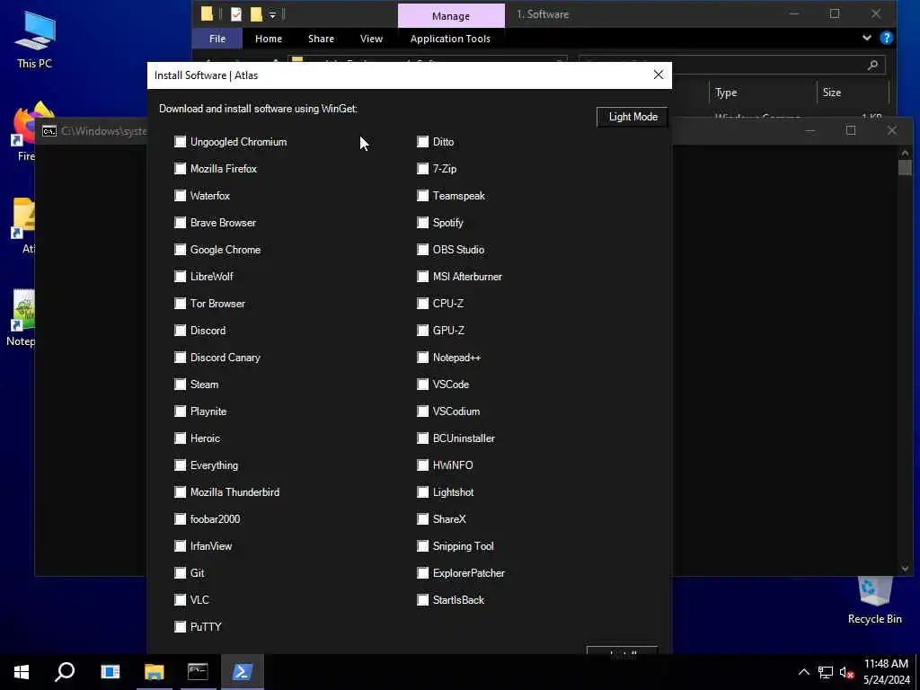This screenshot has height=690, width=920.
Task: Open the muted volume tray icon
Action: [x=846, y=672]
